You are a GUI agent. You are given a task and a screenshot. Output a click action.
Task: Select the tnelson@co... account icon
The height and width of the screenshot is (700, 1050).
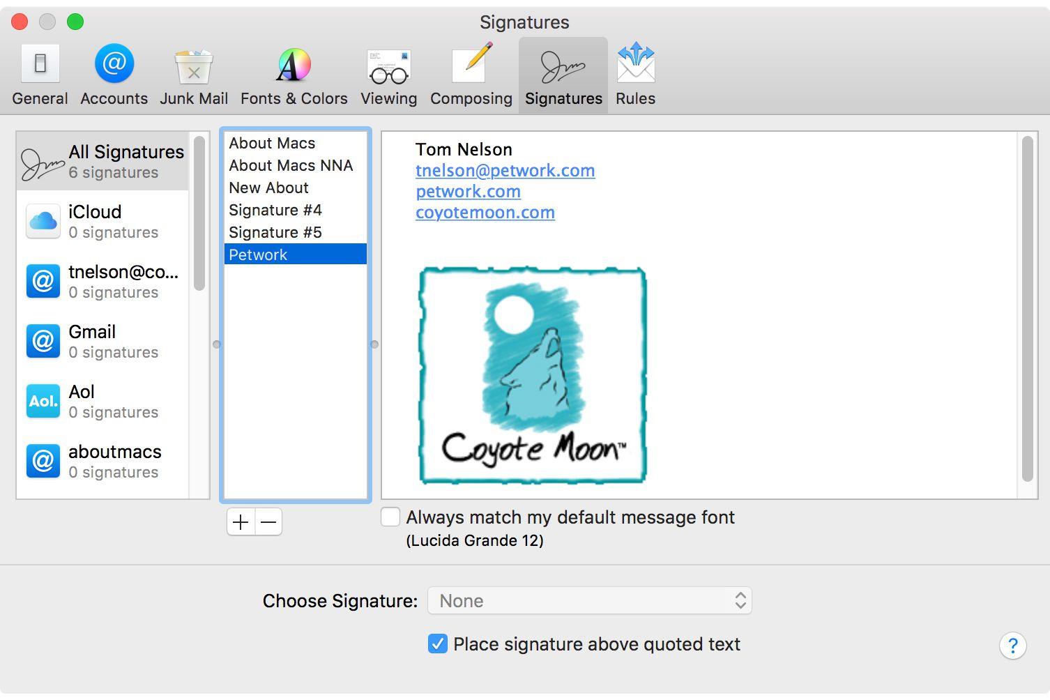coord(43,281)
